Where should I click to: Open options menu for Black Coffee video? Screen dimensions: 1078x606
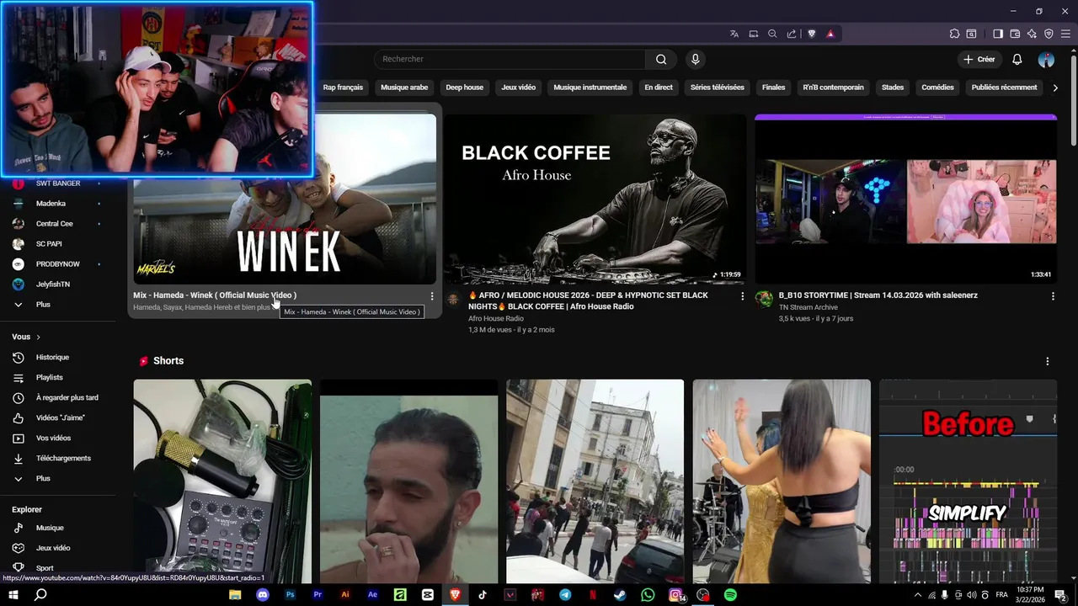(742, 296)
